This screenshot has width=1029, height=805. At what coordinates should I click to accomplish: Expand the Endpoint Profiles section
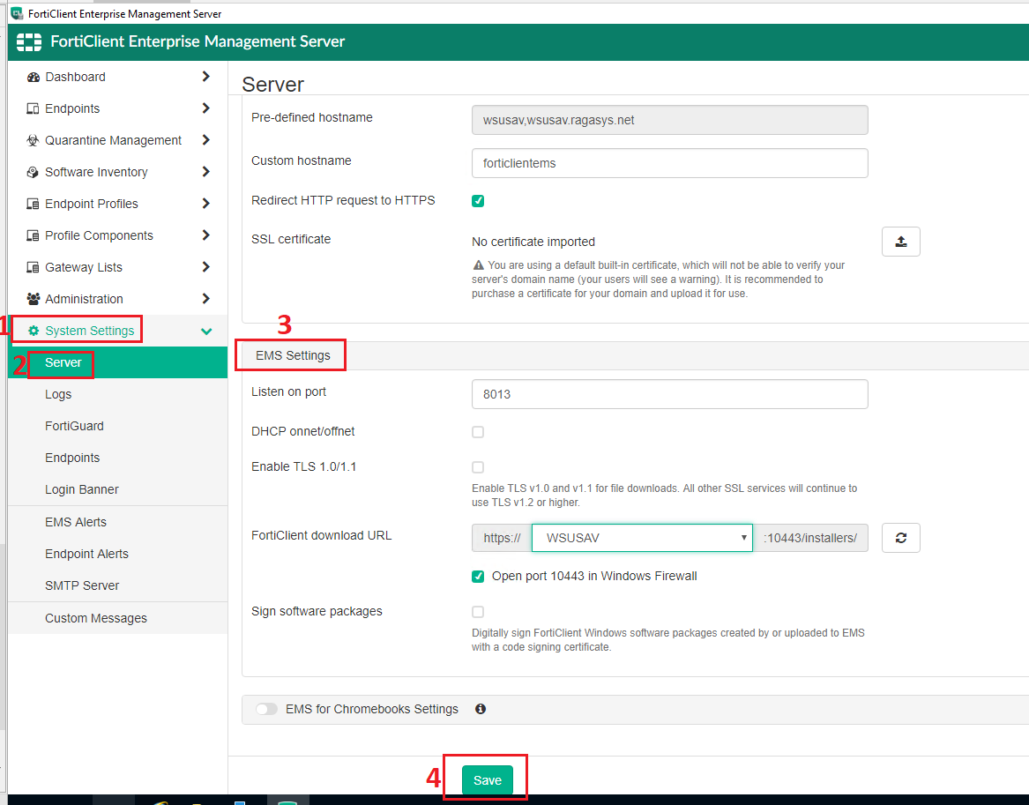205,204
